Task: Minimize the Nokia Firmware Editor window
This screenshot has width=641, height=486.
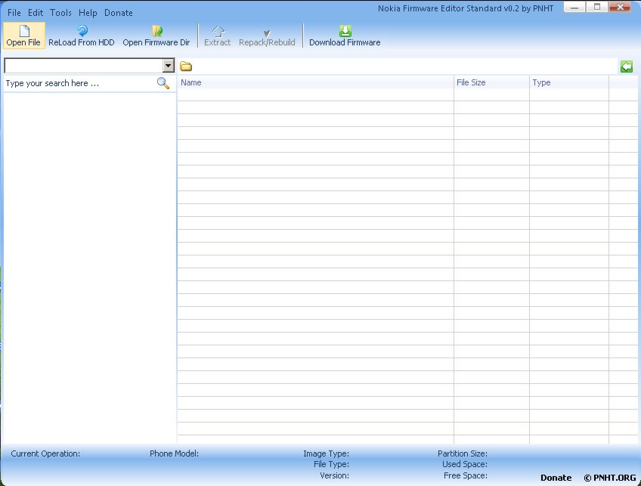Action: [x=574, y=7]
